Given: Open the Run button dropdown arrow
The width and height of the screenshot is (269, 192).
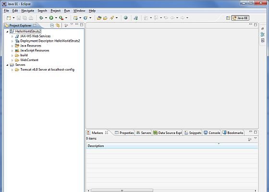Looking at the screenshot, I should [56, 18].
